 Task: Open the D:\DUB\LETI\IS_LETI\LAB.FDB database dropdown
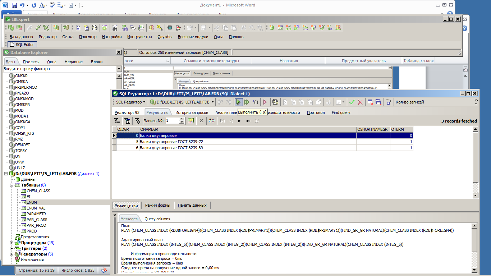coord(213,102)
